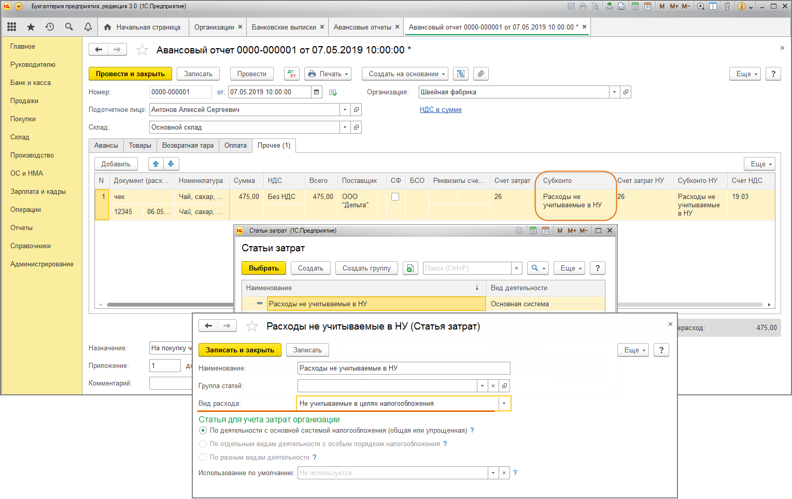This screenshot has width=792, height=499.
Task: Click the Наименование input field
Action: point(403,368)
